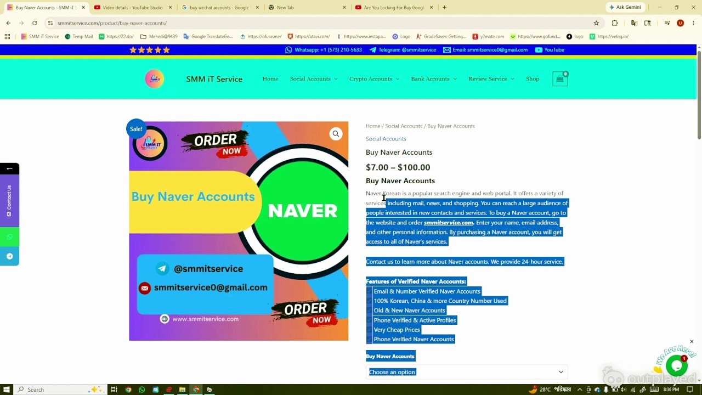Click the SMM iT Service site title

click(x=214, y=79)
